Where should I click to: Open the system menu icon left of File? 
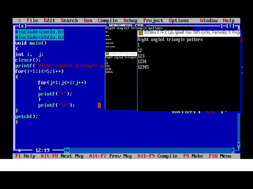(x=20, y=20)
